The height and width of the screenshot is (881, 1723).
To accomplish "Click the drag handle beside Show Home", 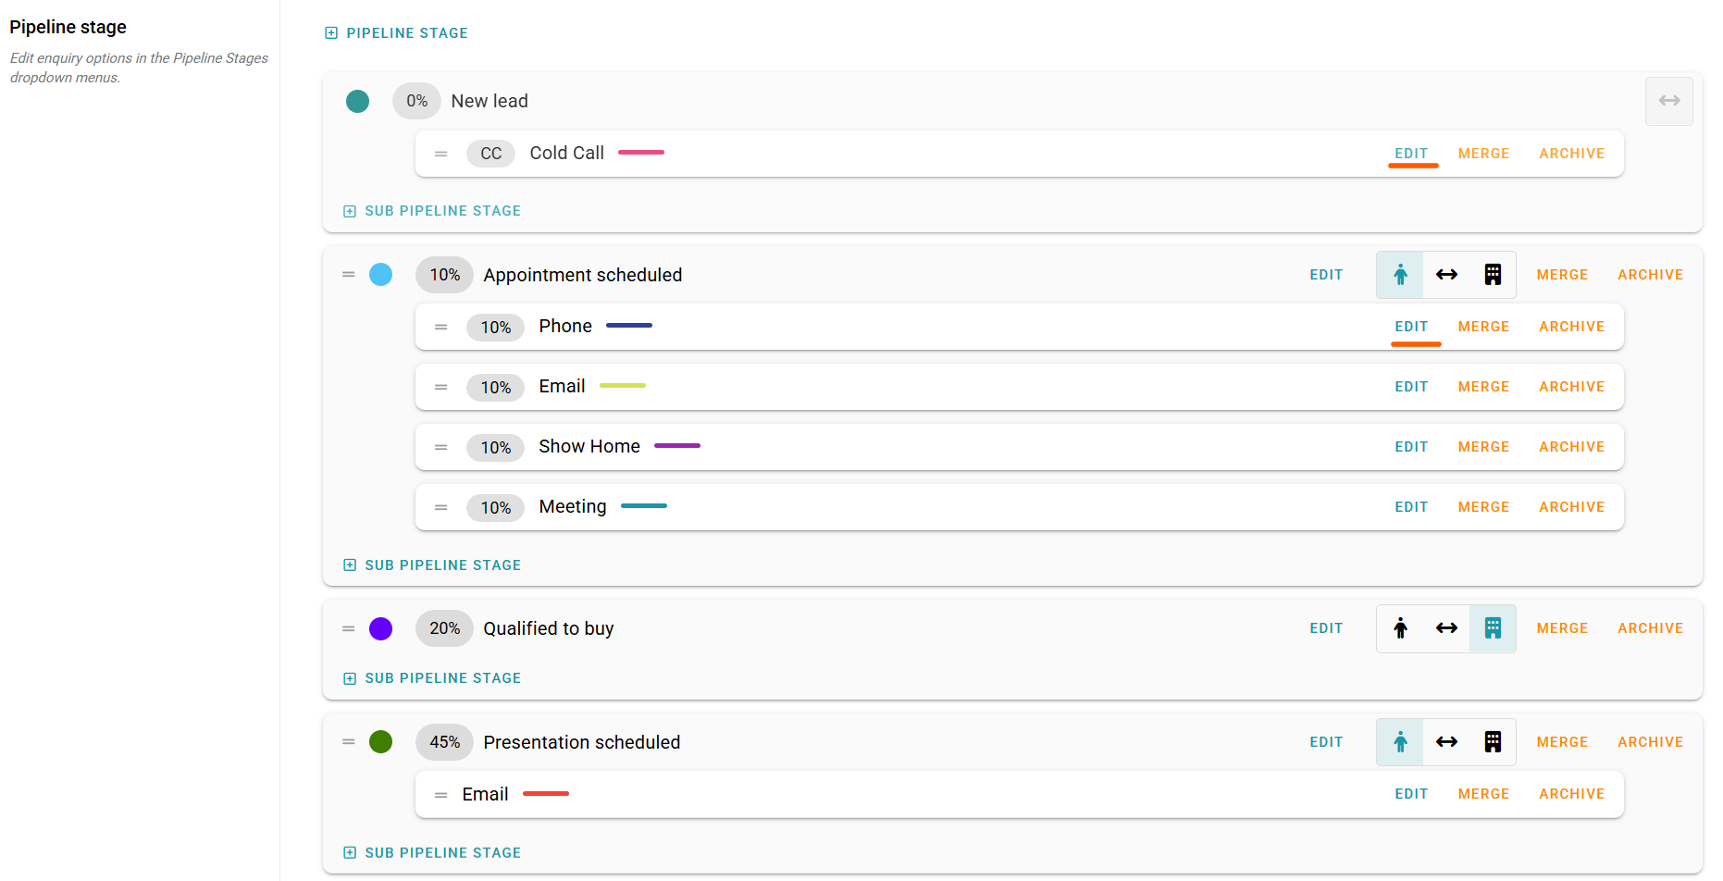I will (441, 447).
